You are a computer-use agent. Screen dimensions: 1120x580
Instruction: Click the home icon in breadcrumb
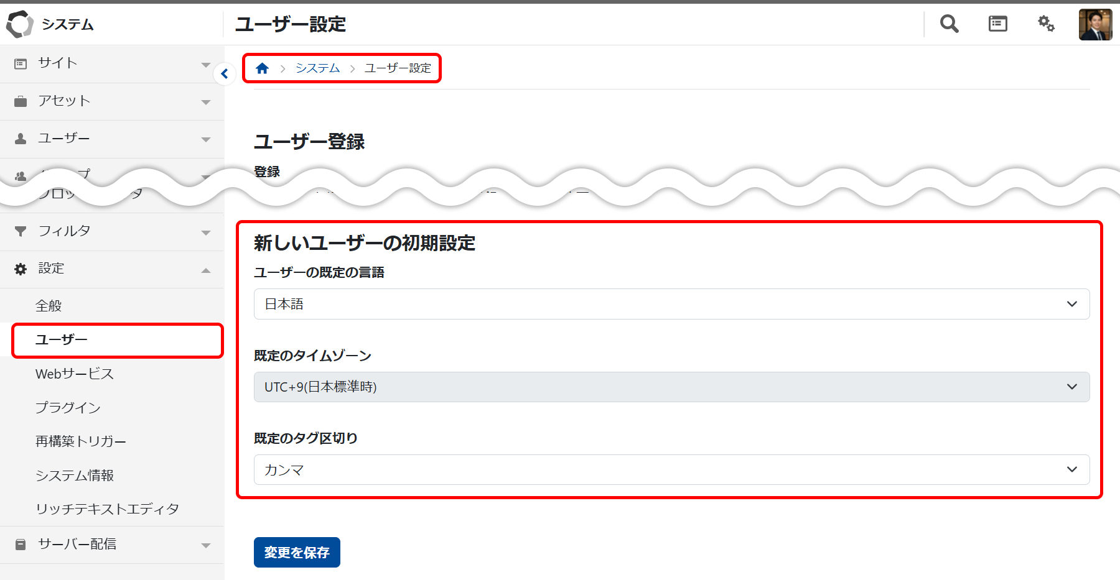pos(262,68)
